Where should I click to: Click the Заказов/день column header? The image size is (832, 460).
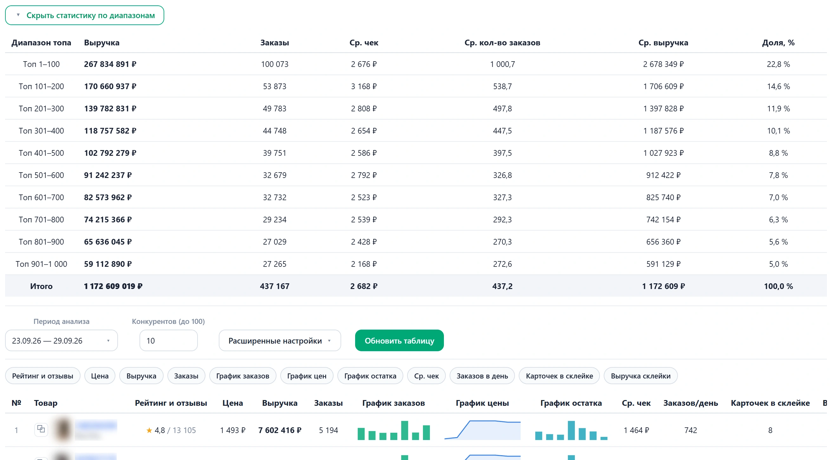coord(691,403)
